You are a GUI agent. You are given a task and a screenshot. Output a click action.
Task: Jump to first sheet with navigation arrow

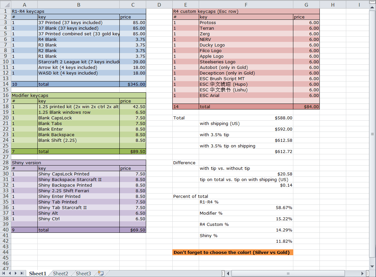coord(4,273)
